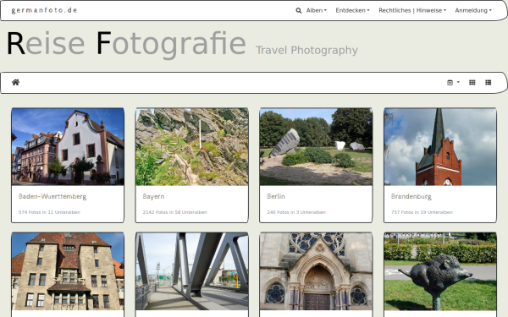Click the Baden-Wuerttemberg album title
The width and height of the screenshot is (508, 317).
point(52,196)
